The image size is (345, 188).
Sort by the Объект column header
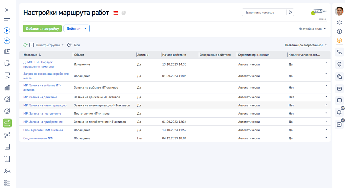(x=79, y=55)
